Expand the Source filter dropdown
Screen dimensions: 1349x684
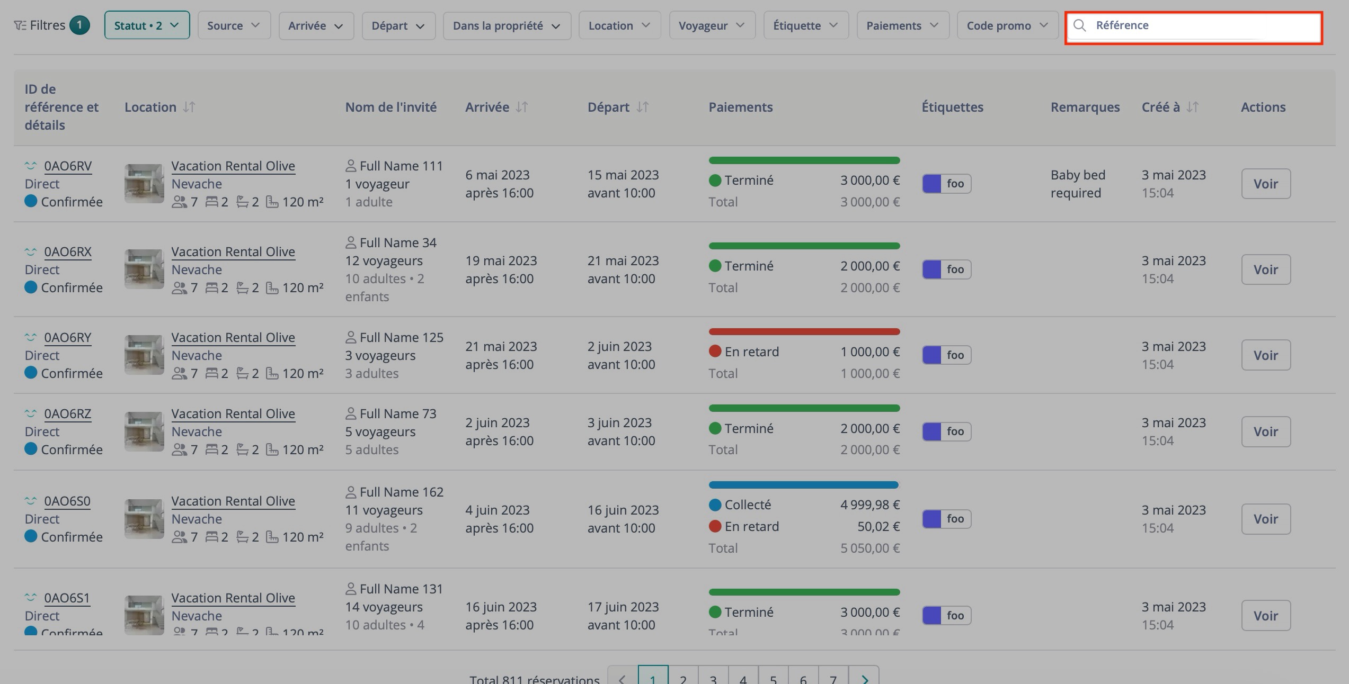[x=234, y=25]
